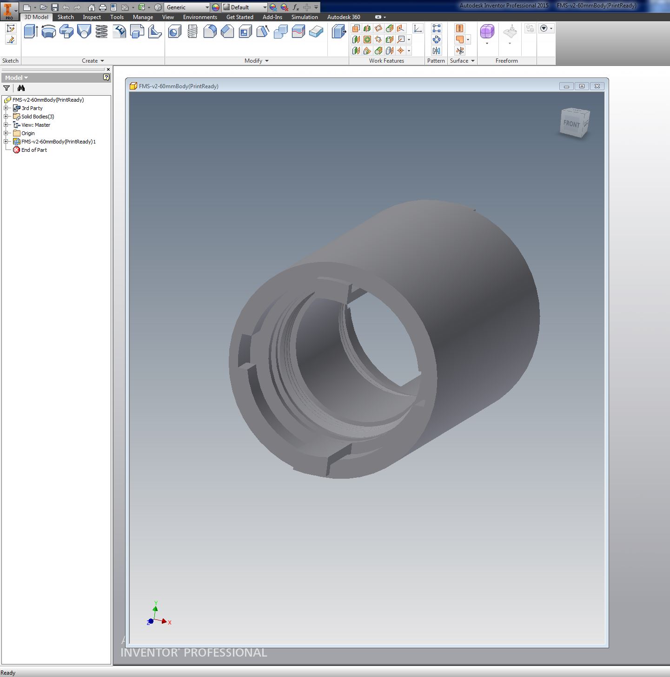Open the Modify panel dropdown

point(257,61)
